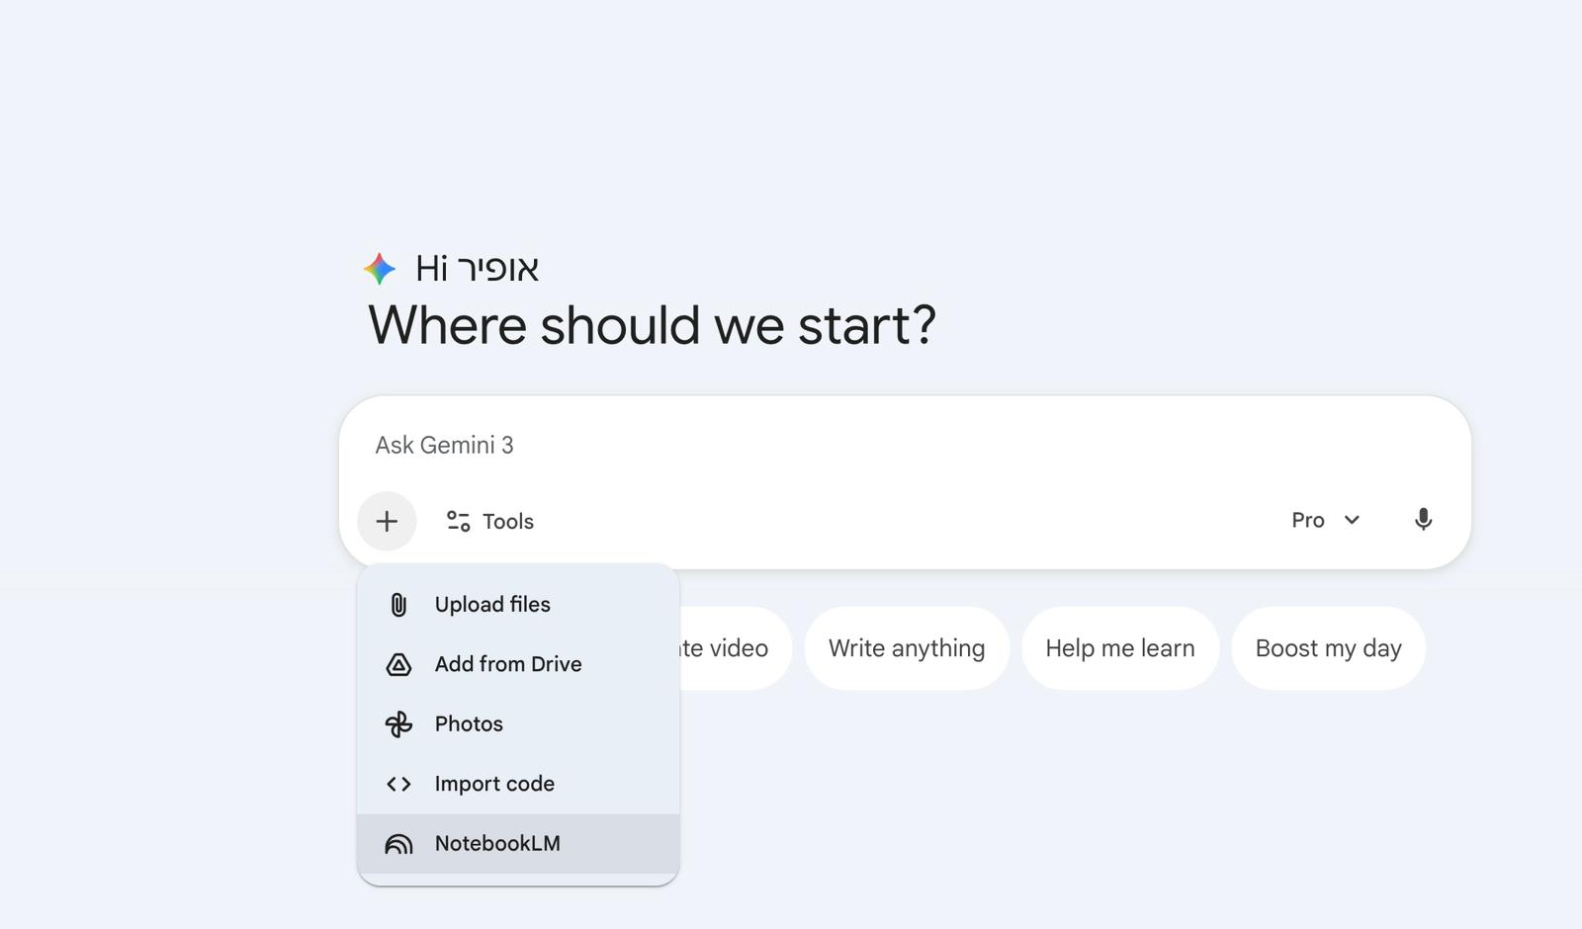Image resolution: width=1582 pixels, height=929 pixels.
Task: Click the microphone voice input icon
Action: (1423, 520)
